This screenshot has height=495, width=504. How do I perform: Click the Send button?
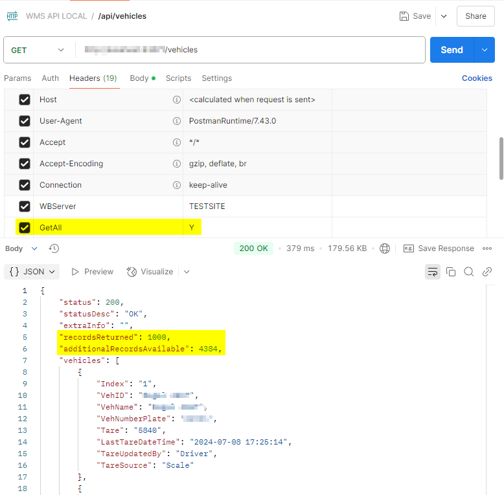coord(452,50)
